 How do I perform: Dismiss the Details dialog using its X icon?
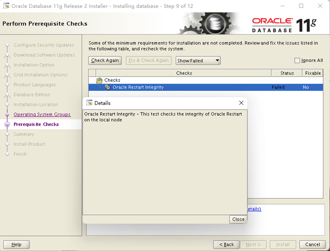click(241, 103)
